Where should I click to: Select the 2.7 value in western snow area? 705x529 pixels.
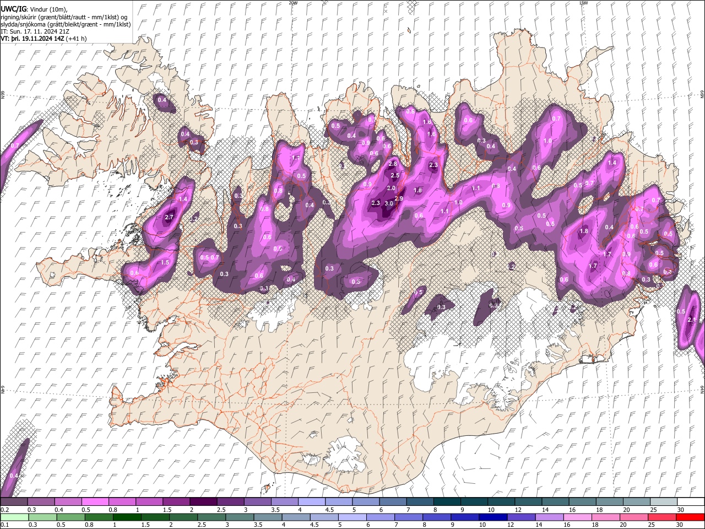click(169, 218)
